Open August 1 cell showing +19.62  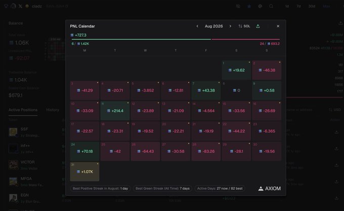point(236,70)
